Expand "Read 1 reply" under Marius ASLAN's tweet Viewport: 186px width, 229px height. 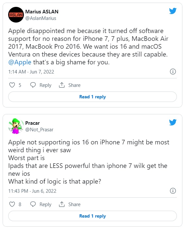(93, 97)
